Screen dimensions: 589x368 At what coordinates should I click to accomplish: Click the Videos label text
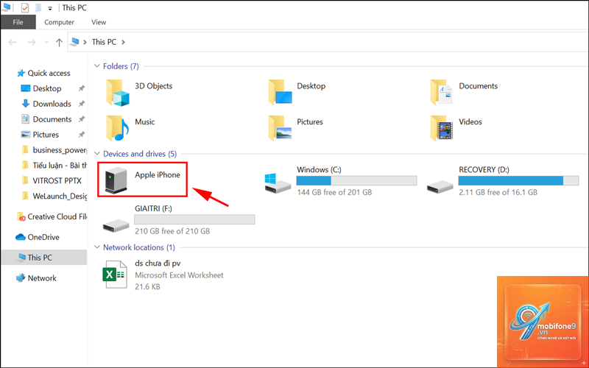coord(470,121)
